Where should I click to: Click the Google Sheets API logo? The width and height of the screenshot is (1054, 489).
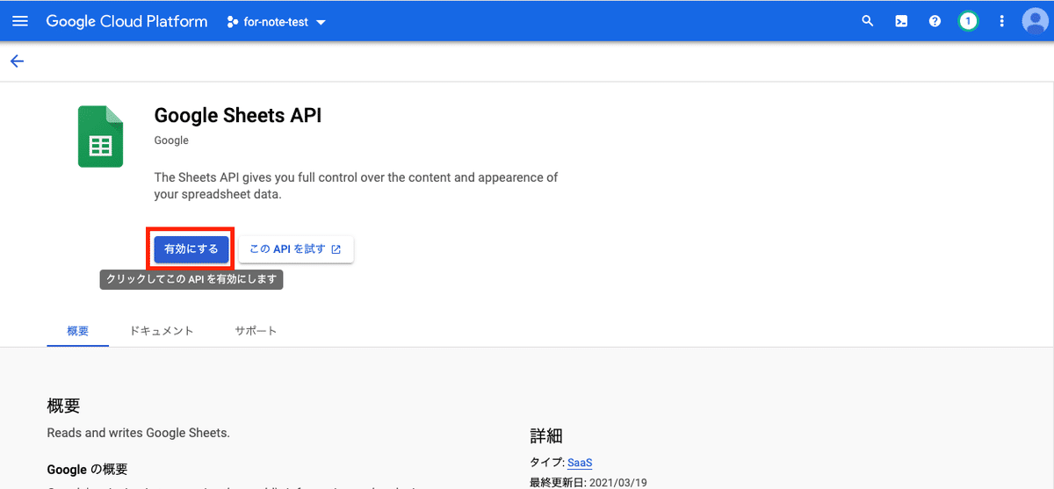click(100, 136)
